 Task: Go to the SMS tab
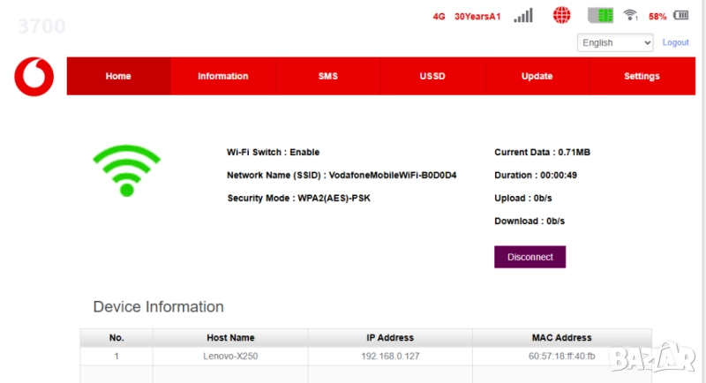pyautogui.click(x=327, y=76)
